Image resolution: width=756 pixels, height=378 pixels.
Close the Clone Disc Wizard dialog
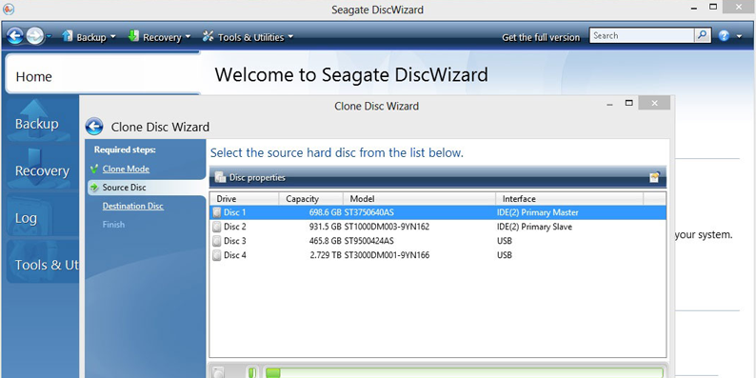coord(654,103)
